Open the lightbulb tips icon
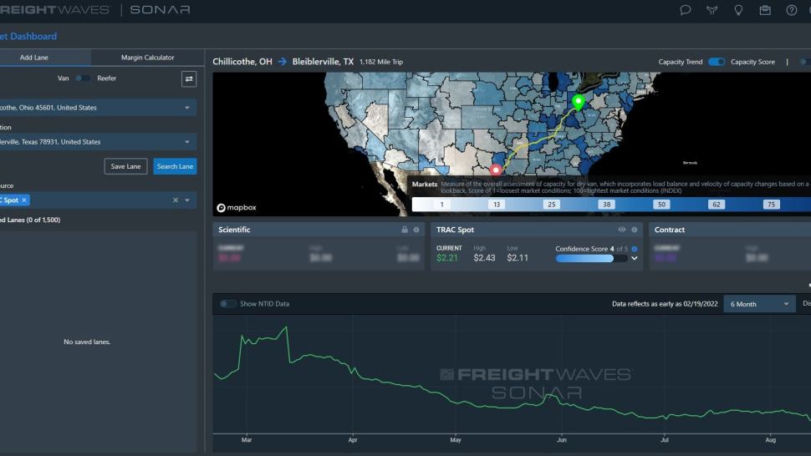This screenshot has width=811, height=456. coord(738,10)
